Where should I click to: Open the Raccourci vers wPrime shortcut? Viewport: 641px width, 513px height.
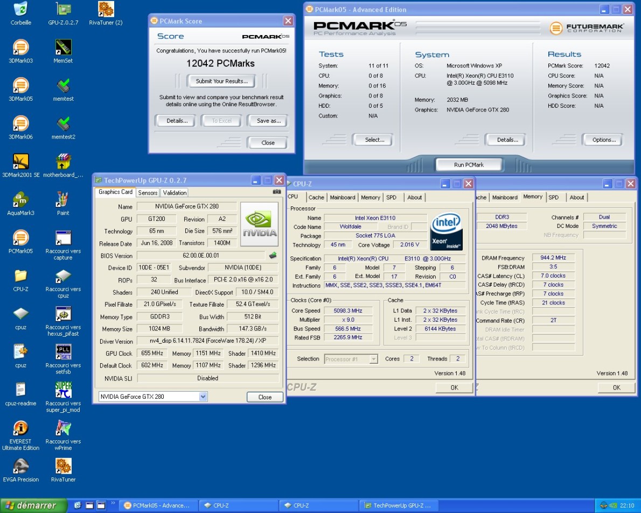coord(63,435)
